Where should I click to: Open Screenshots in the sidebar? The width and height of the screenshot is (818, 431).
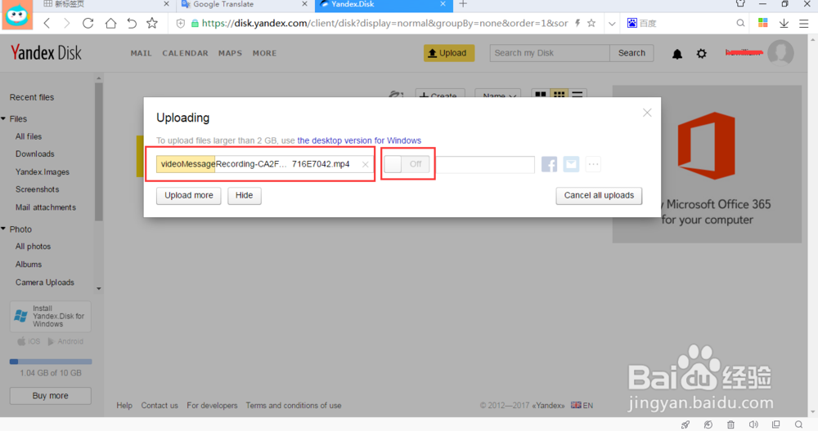[x=37, y=189]
